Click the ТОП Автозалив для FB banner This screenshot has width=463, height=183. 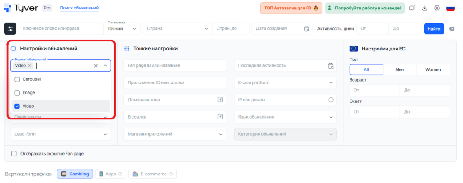click(x=291, y=8)
